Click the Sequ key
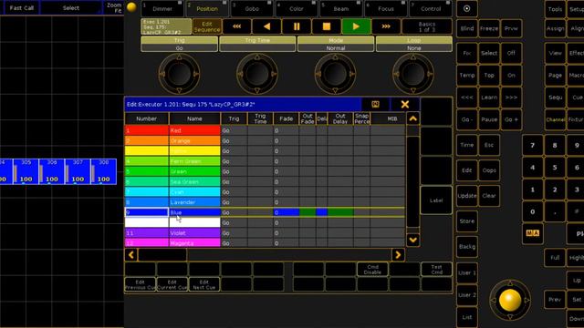584x328 pixels. tap(555, 97)
